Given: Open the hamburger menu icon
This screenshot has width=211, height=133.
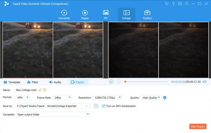Looking at the screenshot, I should point(186,4).
